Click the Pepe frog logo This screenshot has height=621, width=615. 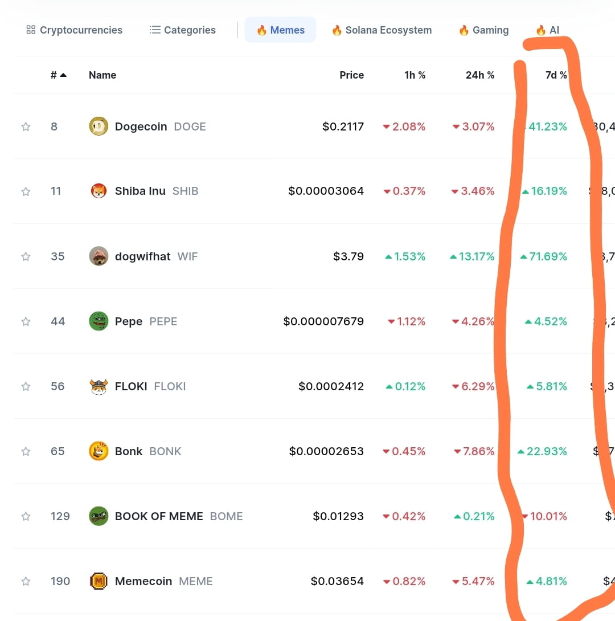coord(98,321)
